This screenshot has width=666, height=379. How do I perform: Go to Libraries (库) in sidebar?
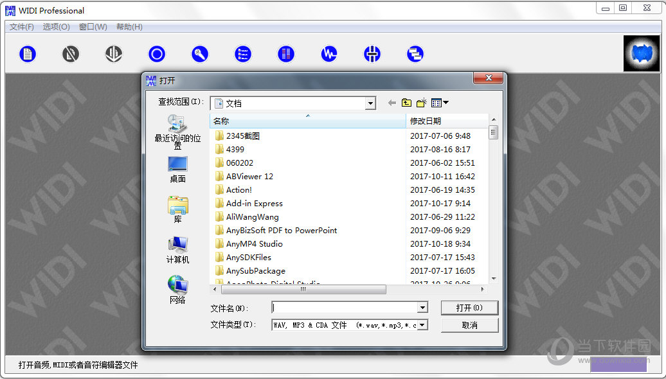pos(177,209)
